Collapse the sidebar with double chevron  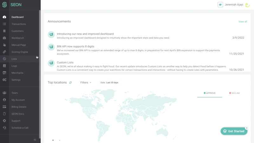(35, 140)
